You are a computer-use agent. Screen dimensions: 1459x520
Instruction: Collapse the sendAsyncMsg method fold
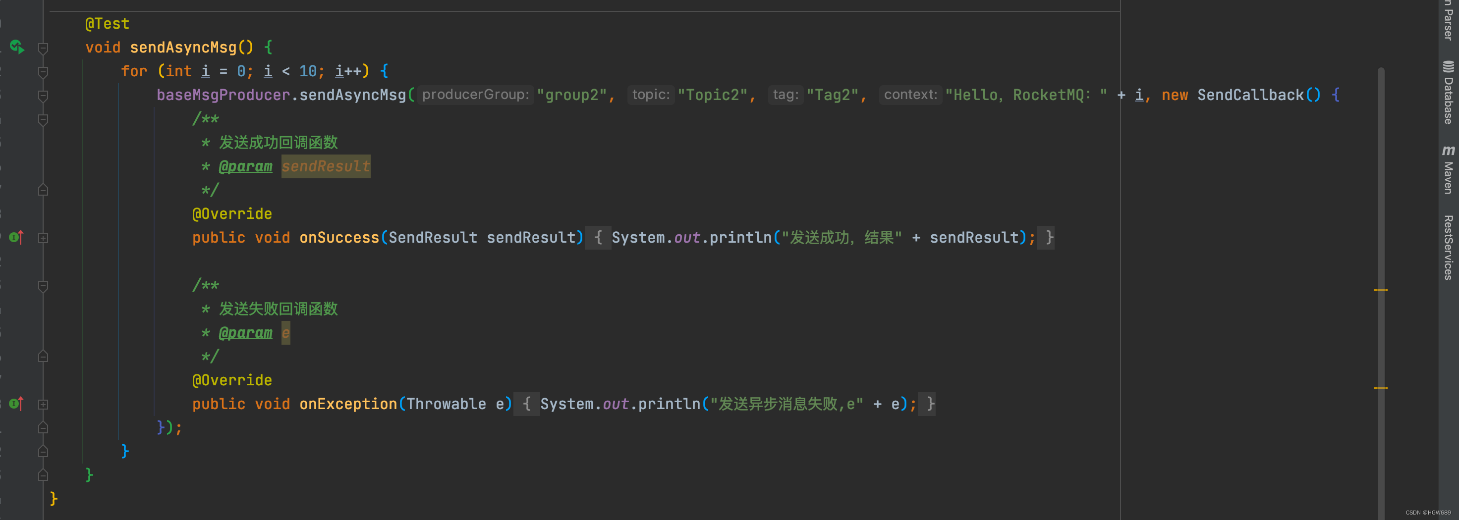coord(43,48)
